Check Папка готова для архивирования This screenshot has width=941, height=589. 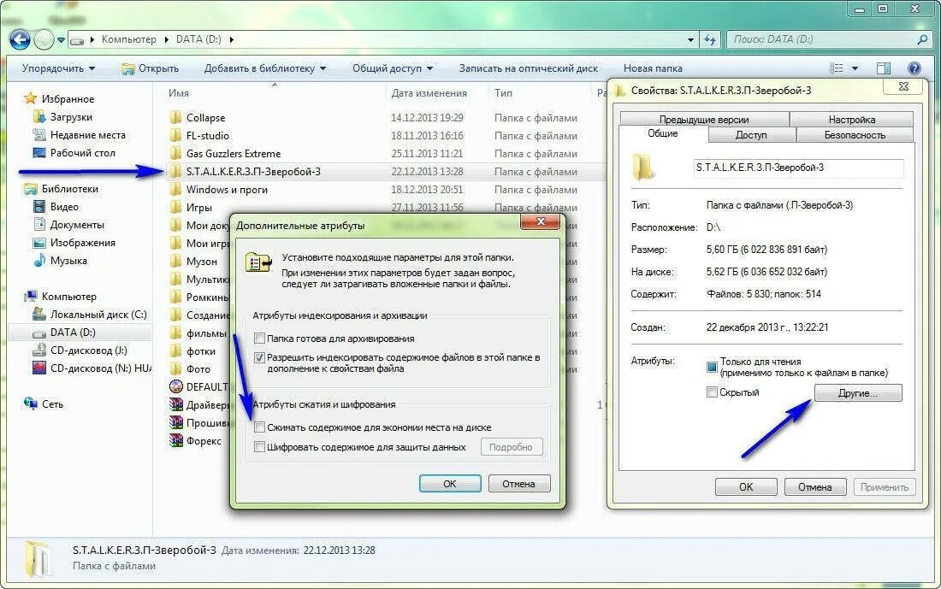coord(260,339)
